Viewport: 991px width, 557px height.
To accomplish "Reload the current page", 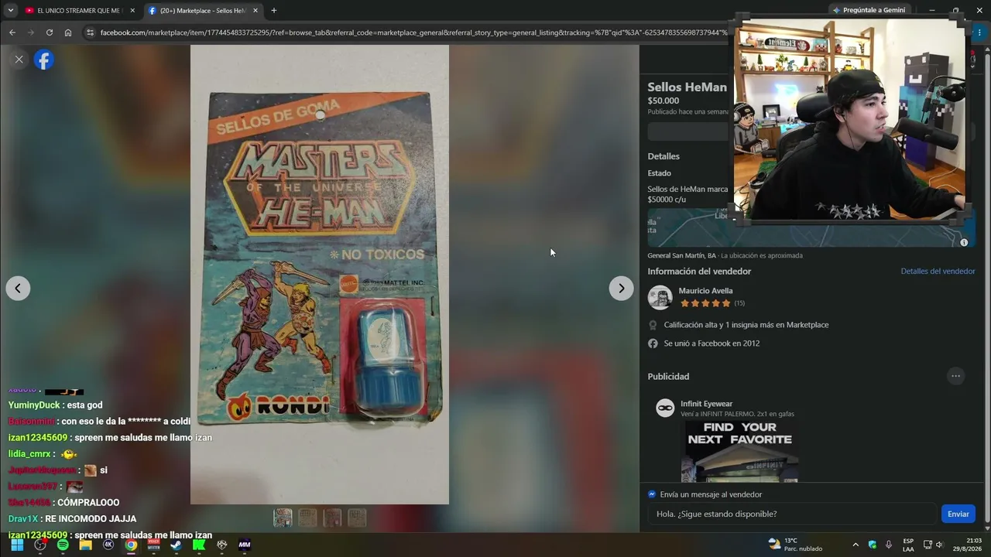I will [50, 32].
